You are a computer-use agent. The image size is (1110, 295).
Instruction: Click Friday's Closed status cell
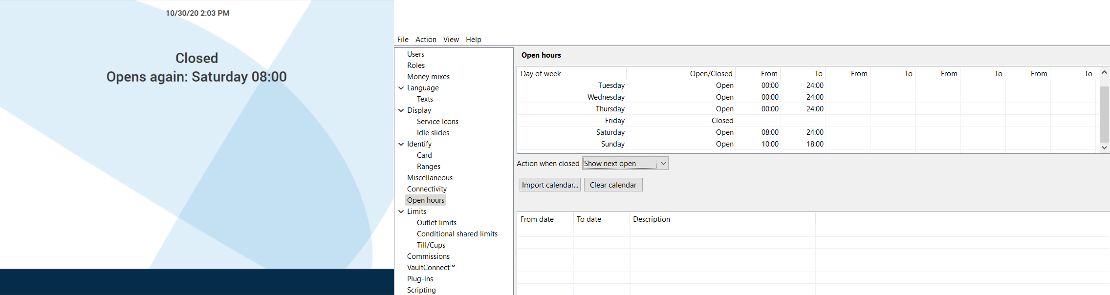[722, 121]
